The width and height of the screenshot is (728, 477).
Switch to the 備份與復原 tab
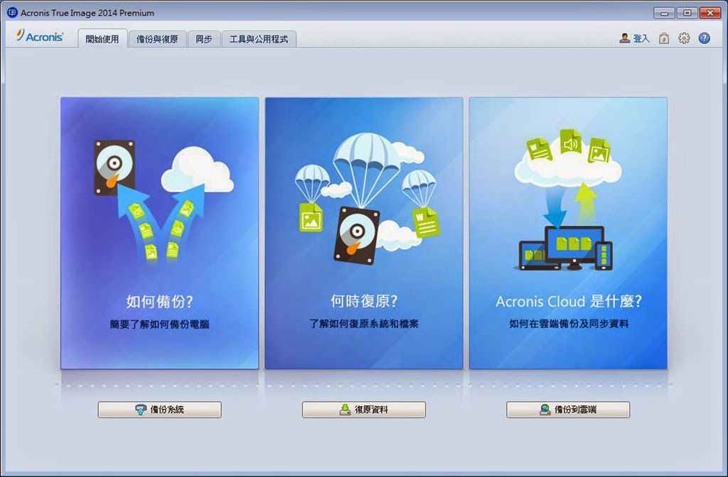click(157, 39)
